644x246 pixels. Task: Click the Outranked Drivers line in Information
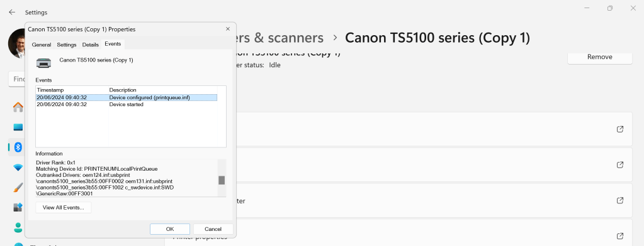(x=83, y=175)
